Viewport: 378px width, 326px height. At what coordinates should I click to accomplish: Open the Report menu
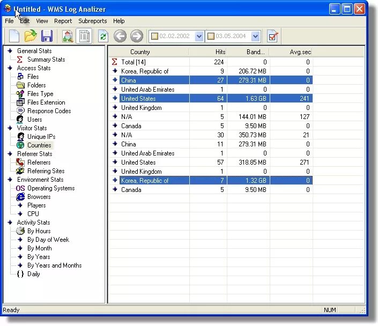(63, 21)
